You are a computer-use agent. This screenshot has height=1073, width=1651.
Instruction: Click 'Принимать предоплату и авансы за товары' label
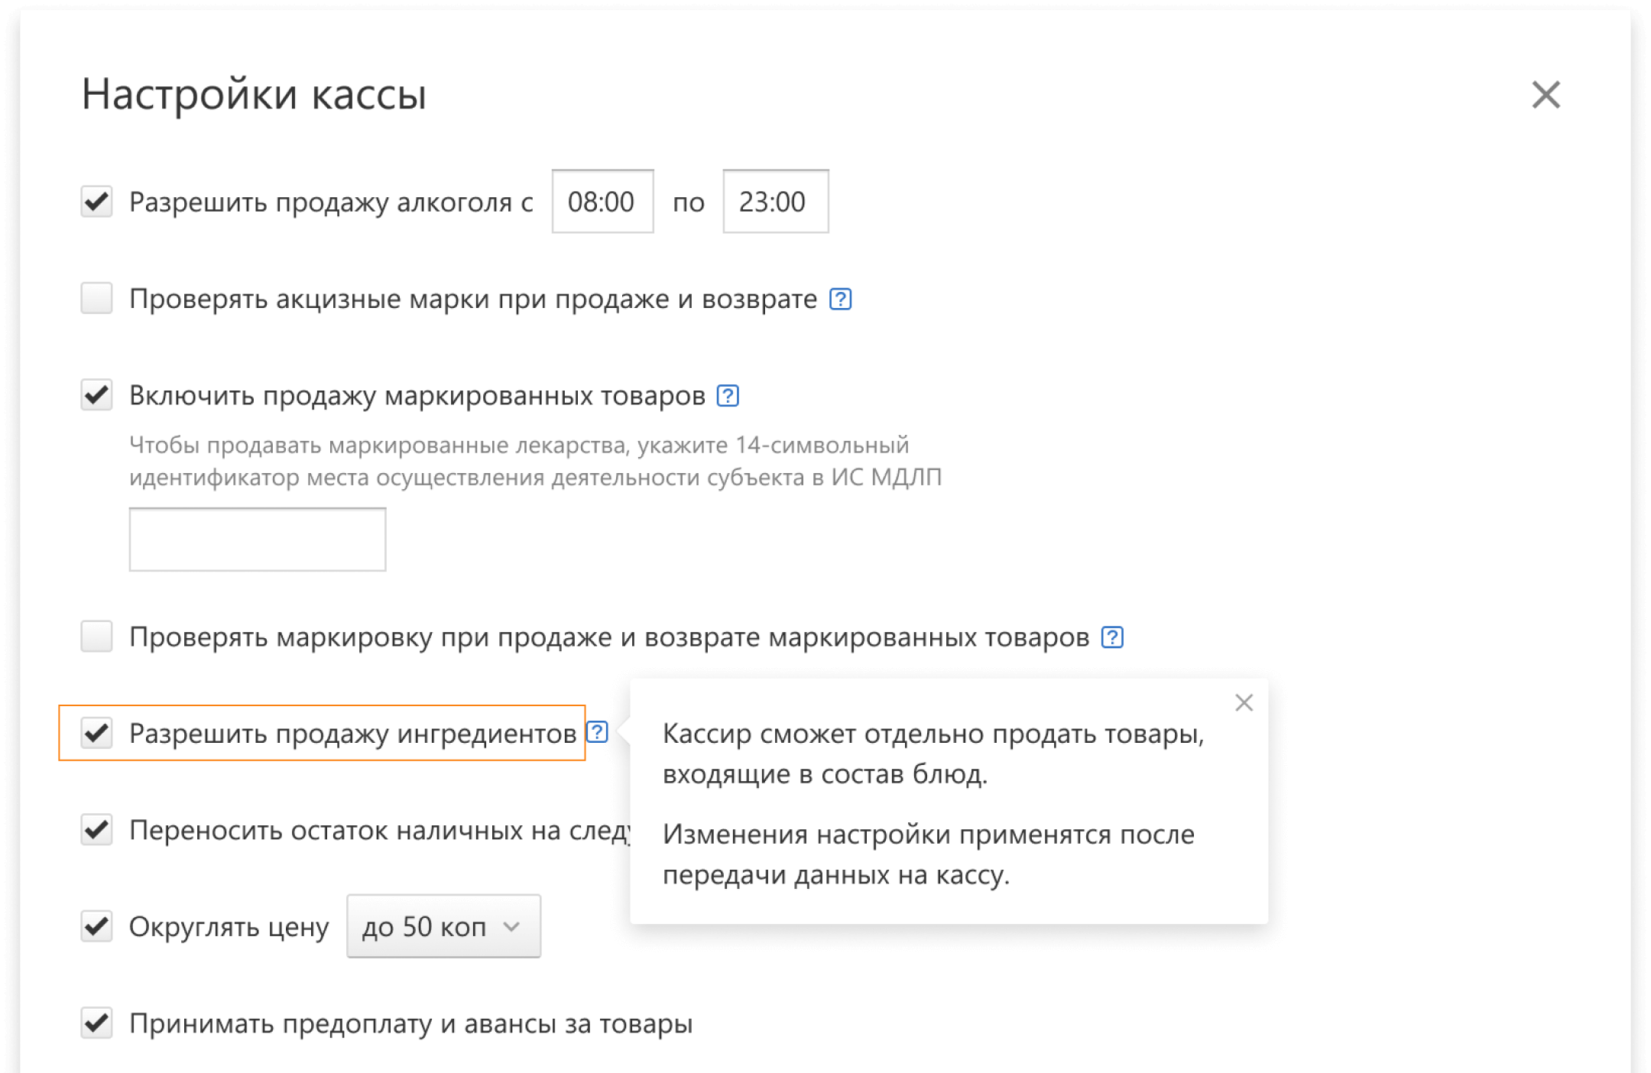(x=410, y=1024)
